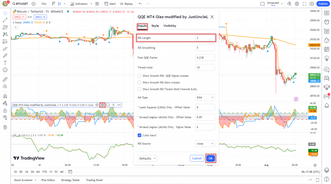Open the Defaults dropdown
This screenshot has height=184, width=331.
[147, 158]
